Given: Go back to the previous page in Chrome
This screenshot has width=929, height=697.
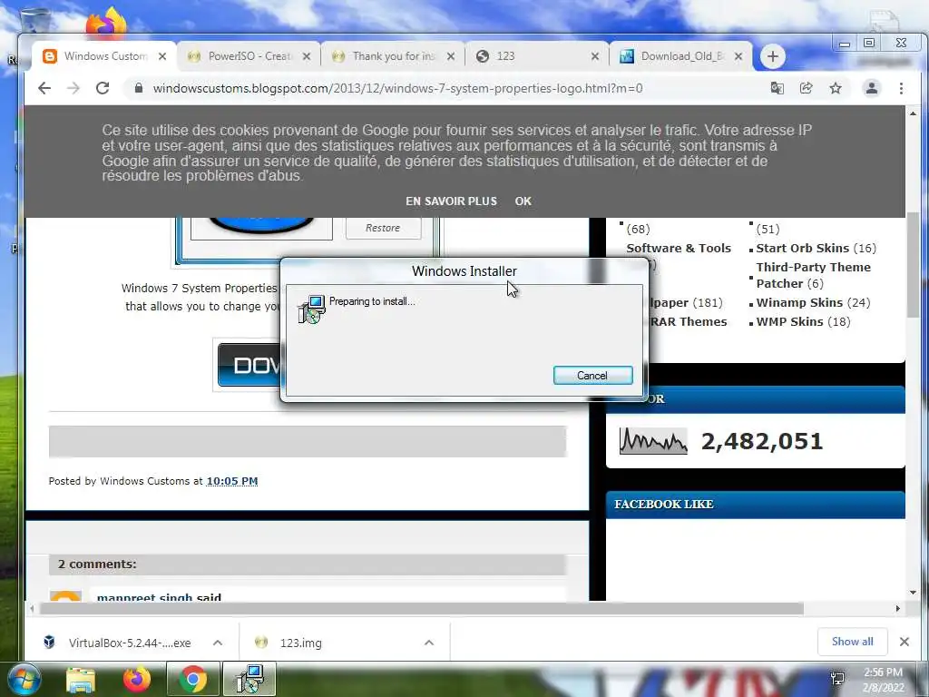Looking at the screenshot, I should coord(44,88).
